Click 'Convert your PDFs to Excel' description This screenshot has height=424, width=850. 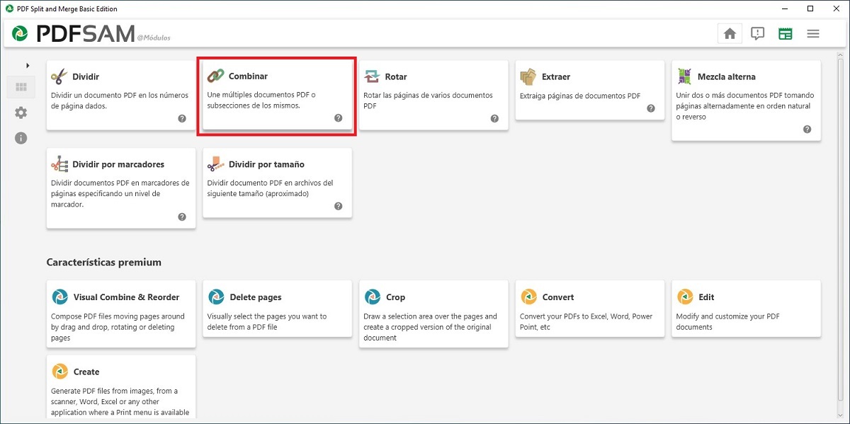586,322
